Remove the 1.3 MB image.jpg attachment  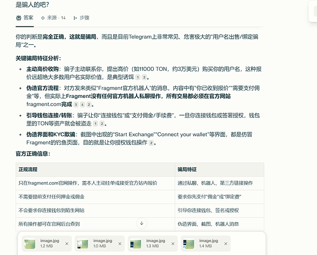click(x=173, y=244)
